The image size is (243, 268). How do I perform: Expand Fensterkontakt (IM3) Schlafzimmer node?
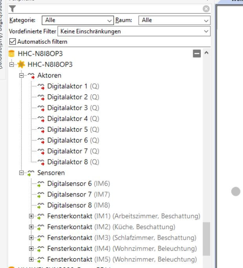[x=31, y=238]
